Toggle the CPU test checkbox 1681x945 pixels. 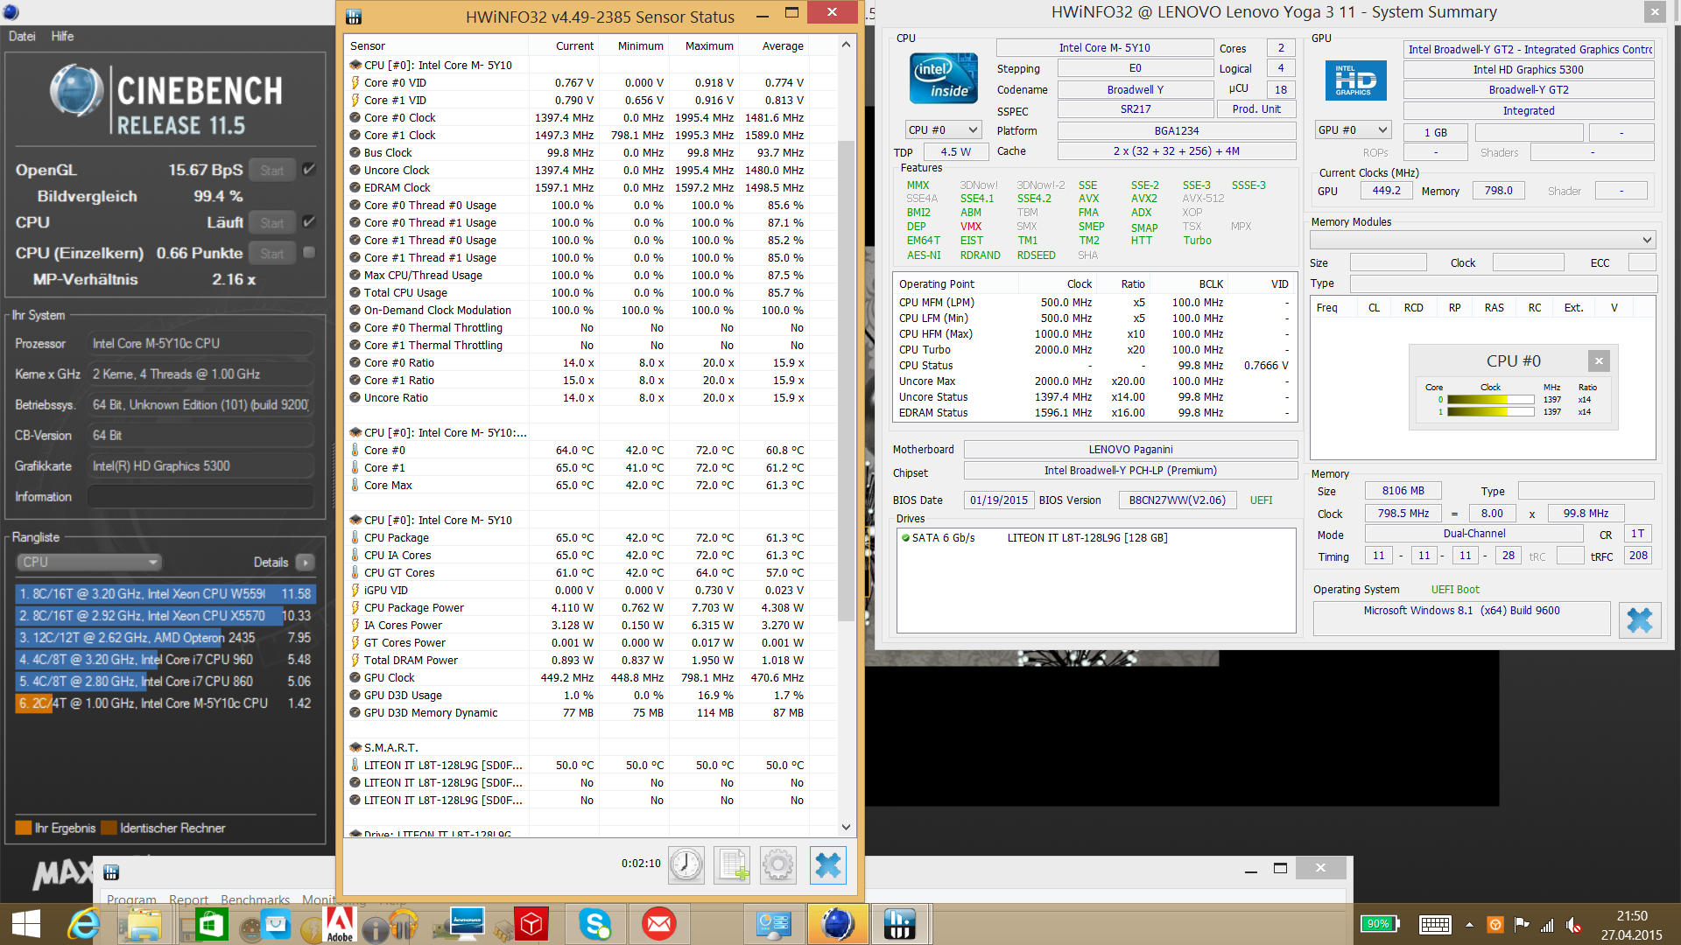(x=309, y=222)
